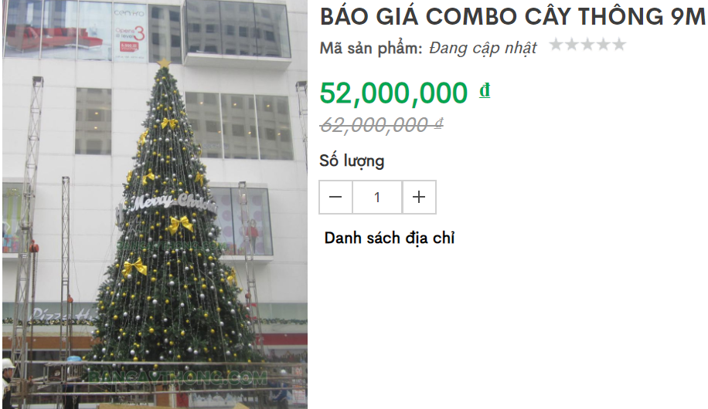Rate product with the fourth star
Screen dimensions: 708x409
(x=603, y=44)
